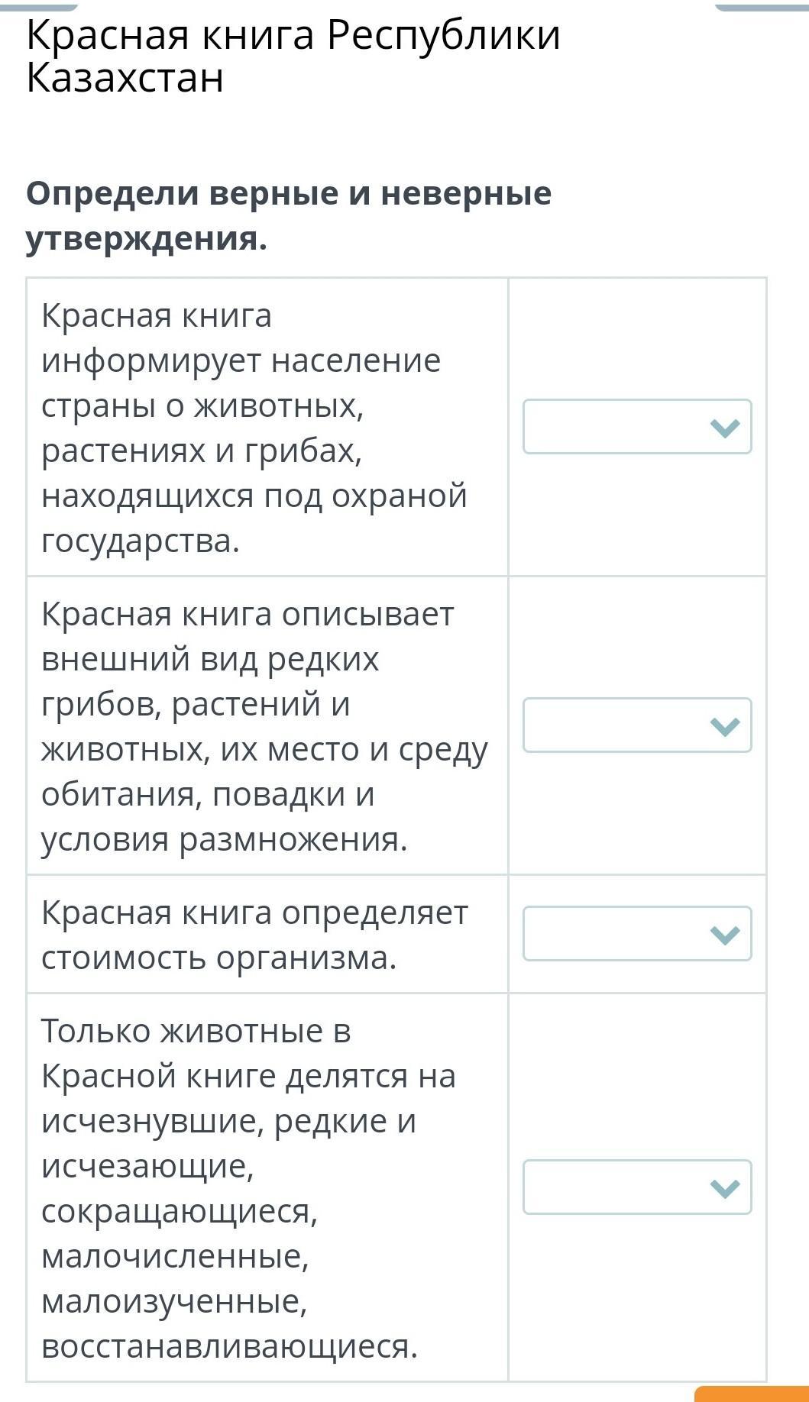Click the word 'государства' in the first statement
Image resolution: width=809 pixels, height=1402 pixels.
click(x=141, y=541)
